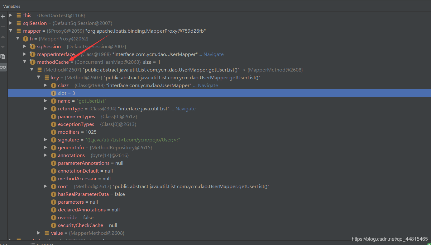Click Navigate link on mapperInterface row
Viewport: 431px width, 245px height.
(213, 54)
